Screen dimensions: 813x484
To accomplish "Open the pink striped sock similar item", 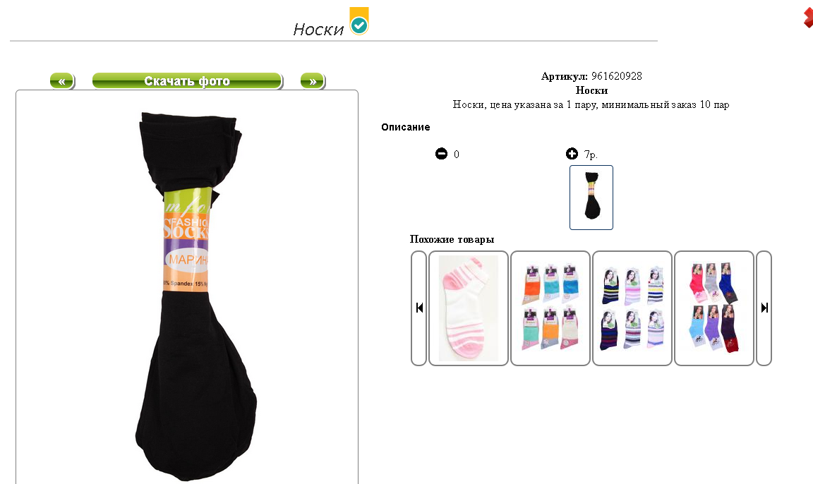I will click(x=469, y=308).
